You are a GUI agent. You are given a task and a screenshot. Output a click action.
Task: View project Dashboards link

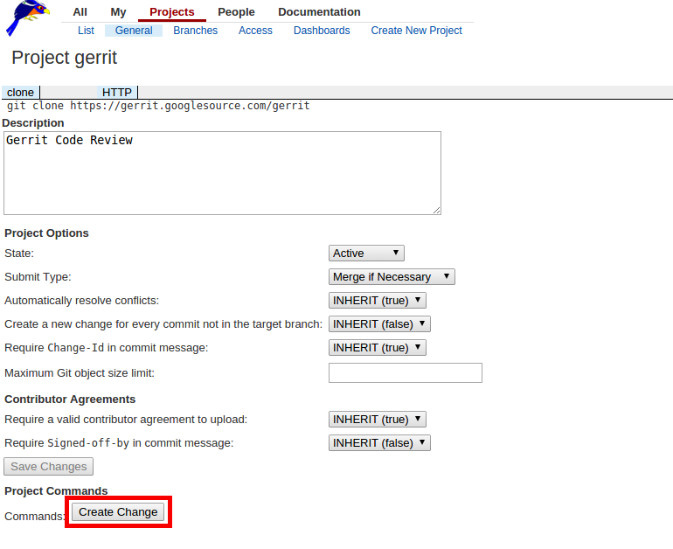click(x=322, y=31)
